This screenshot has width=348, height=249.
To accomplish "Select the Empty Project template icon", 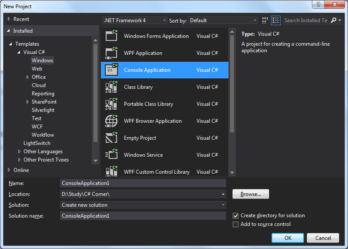I will (x=111, y=138).
